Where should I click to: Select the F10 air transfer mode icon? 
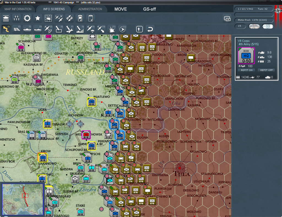pos(101,29)
